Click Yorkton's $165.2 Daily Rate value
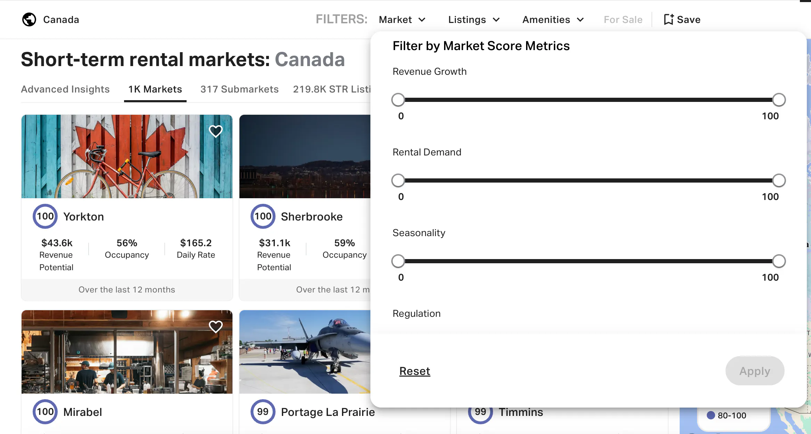The image size is (811, 434). click(x=196, y=243)
